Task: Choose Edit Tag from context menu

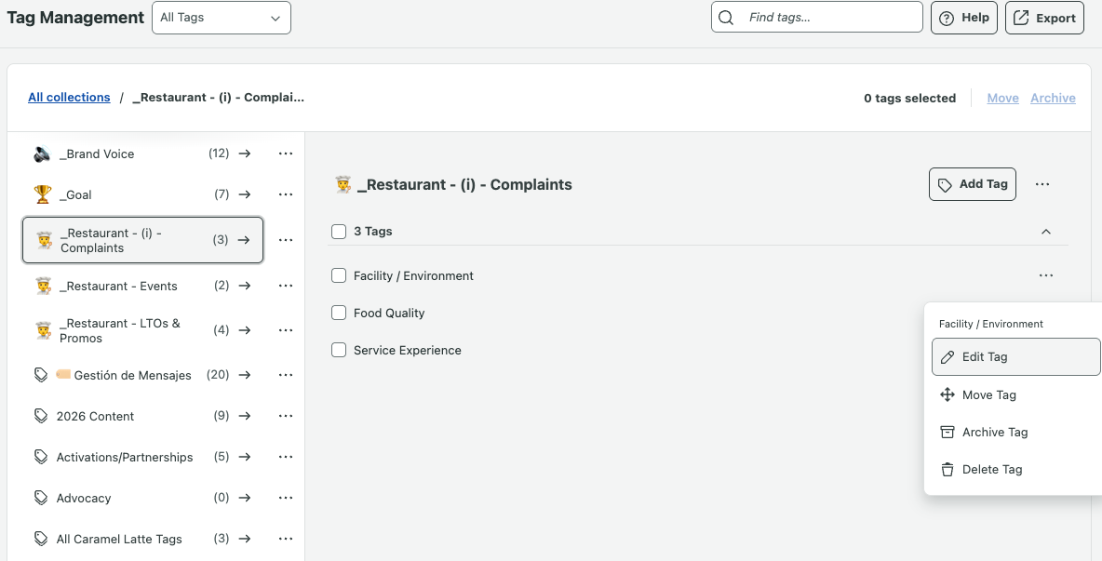Action: tap(1015, 356)
